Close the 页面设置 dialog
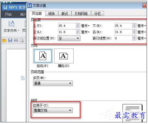Viewport: 148px width, 124px height. coord(145,6)
